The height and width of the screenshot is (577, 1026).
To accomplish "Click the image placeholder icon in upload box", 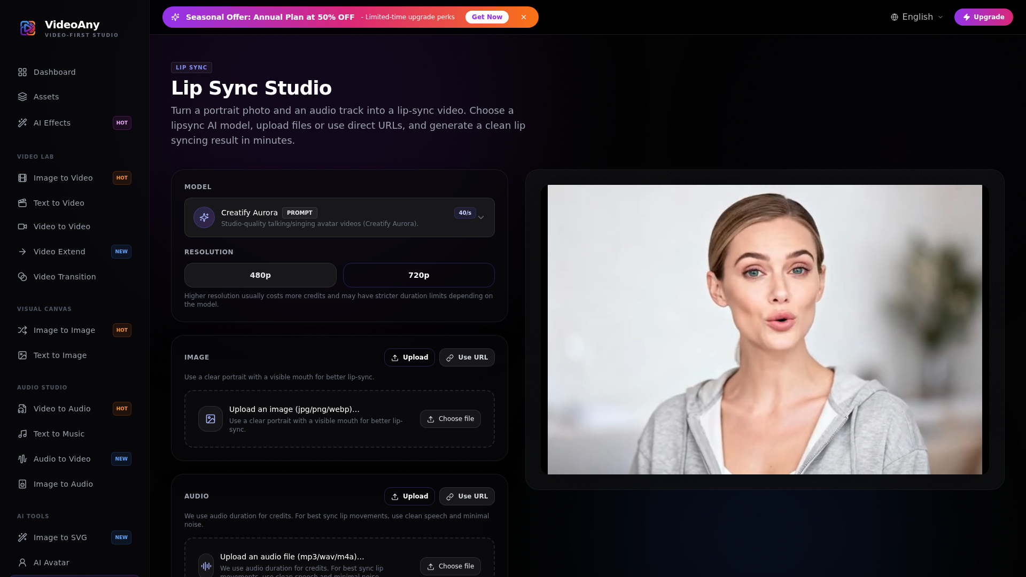I will coord(211,419).
